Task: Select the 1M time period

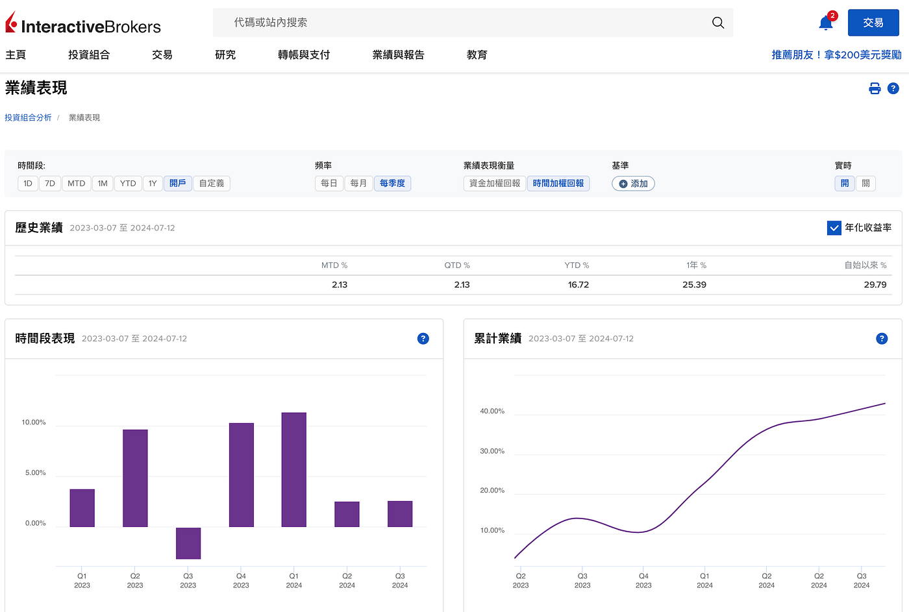Action: pos(103,184)
